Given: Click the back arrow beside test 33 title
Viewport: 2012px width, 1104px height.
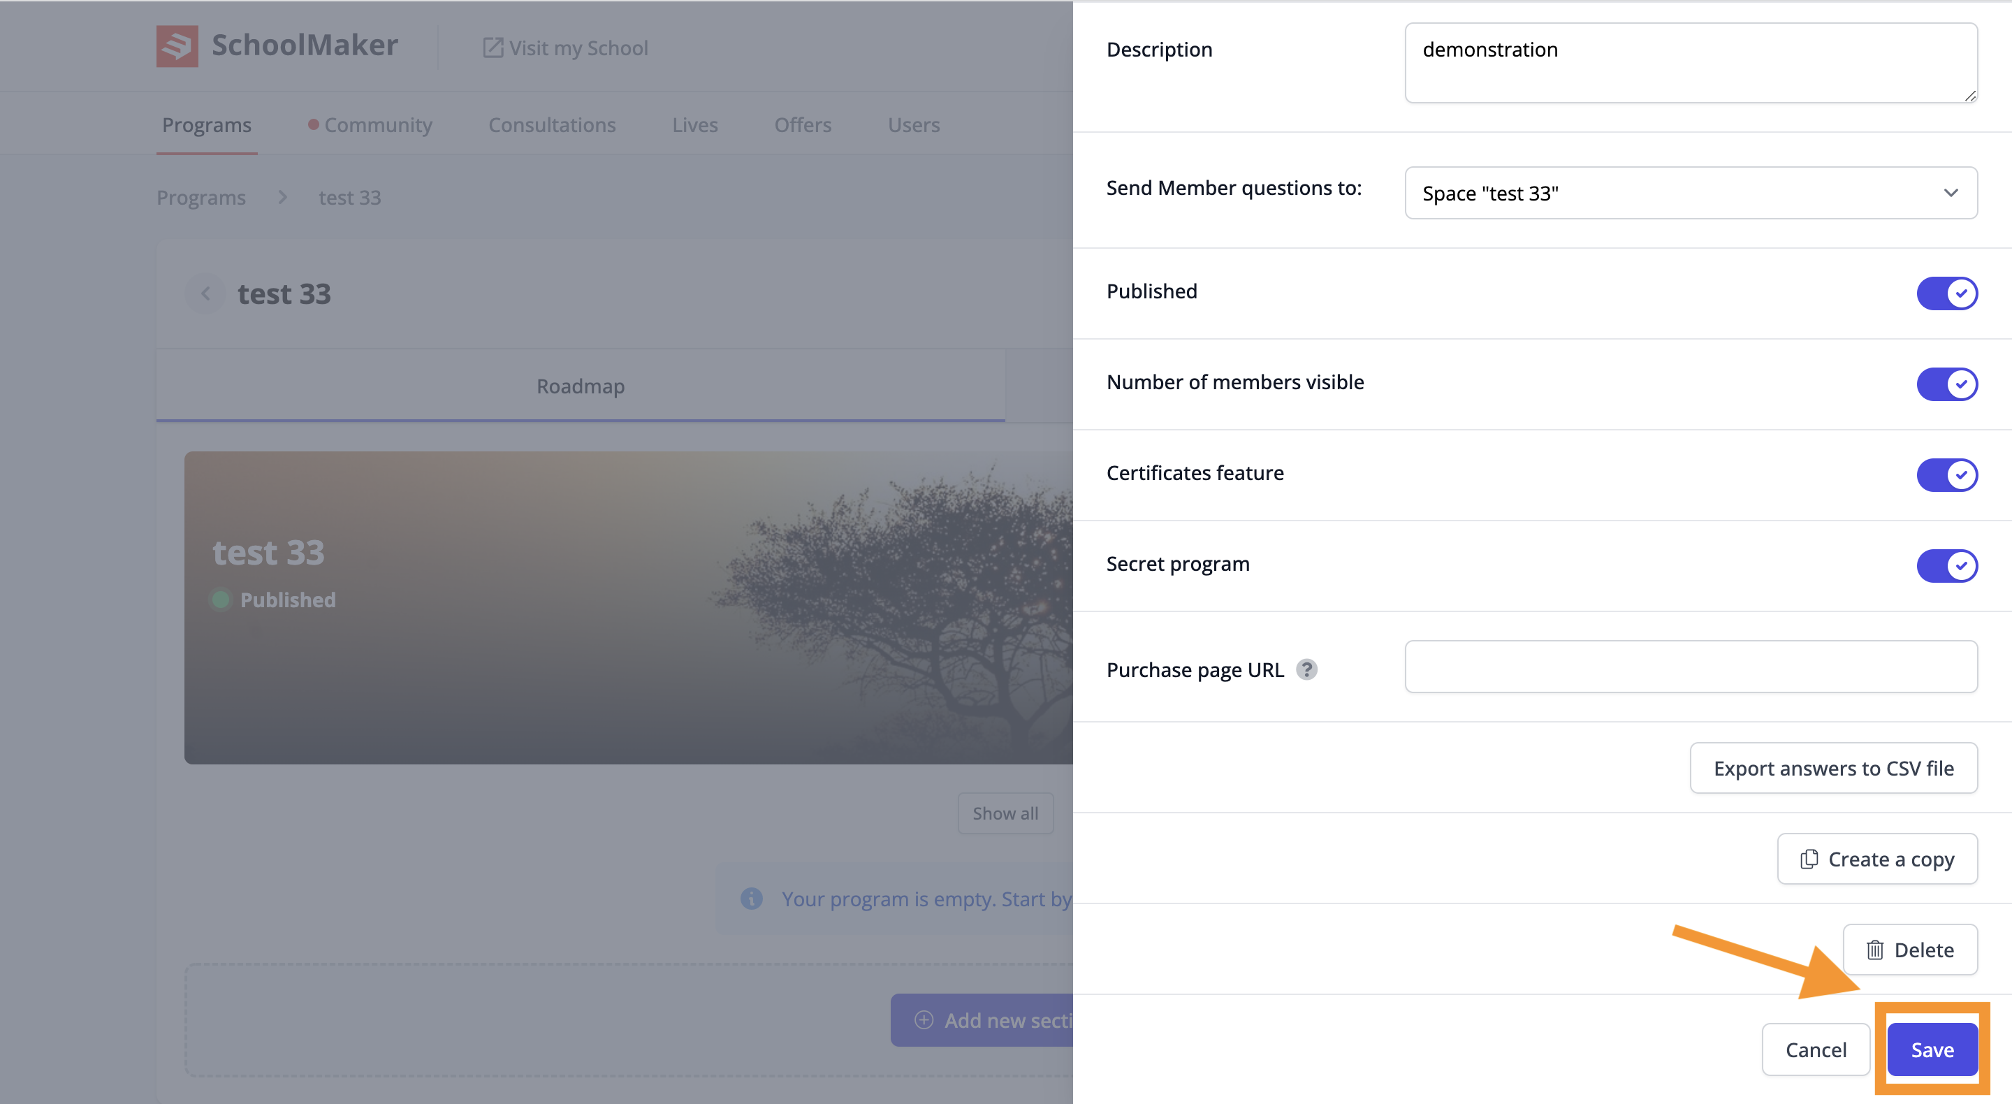Looking at the screenshot, I should [x=205, y=293].
